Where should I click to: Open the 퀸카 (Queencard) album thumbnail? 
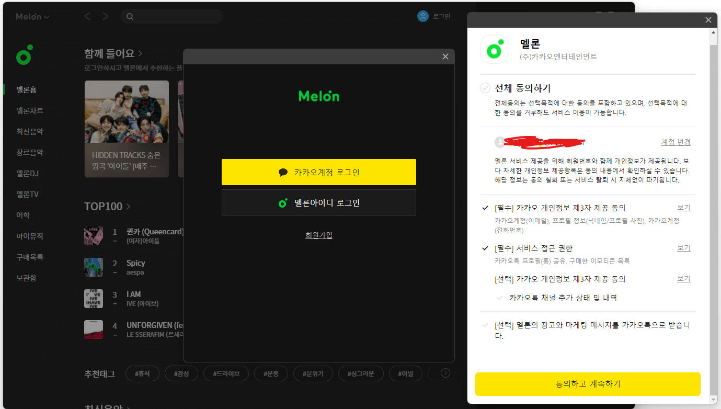[x=94, y=236]
